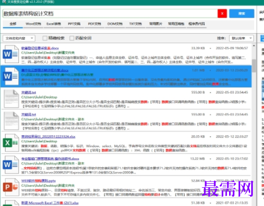
Task: Click the Word icon of the top .docx result
Action: tap(11, 54)
